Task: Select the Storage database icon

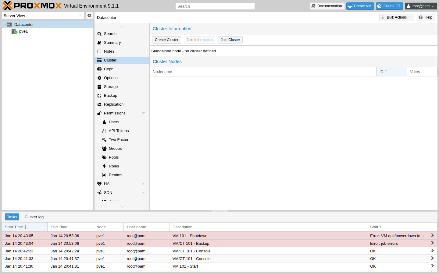Action: (99, 87)
